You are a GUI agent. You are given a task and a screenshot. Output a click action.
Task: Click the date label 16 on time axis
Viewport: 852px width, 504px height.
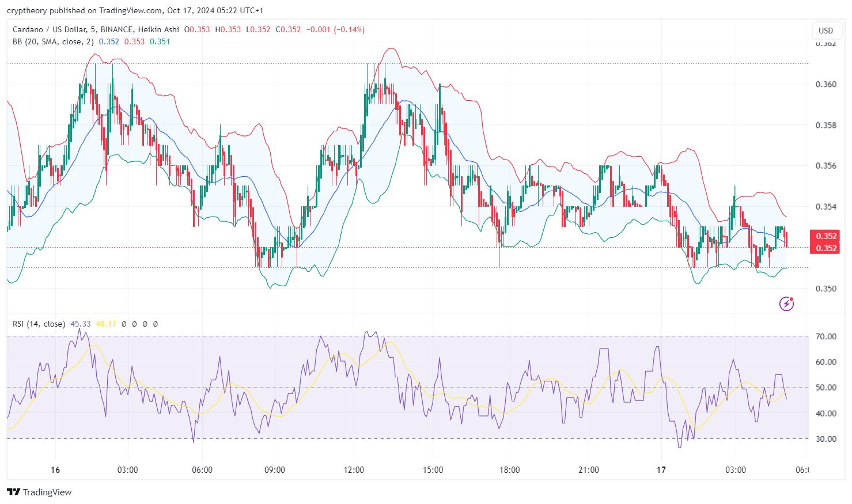(x=55, y=470)
